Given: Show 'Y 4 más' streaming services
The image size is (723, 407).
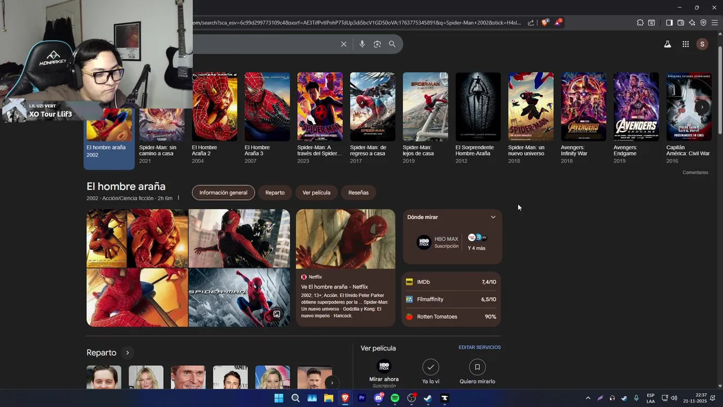Looking at the screenshot, I should [x=477, y=243].
